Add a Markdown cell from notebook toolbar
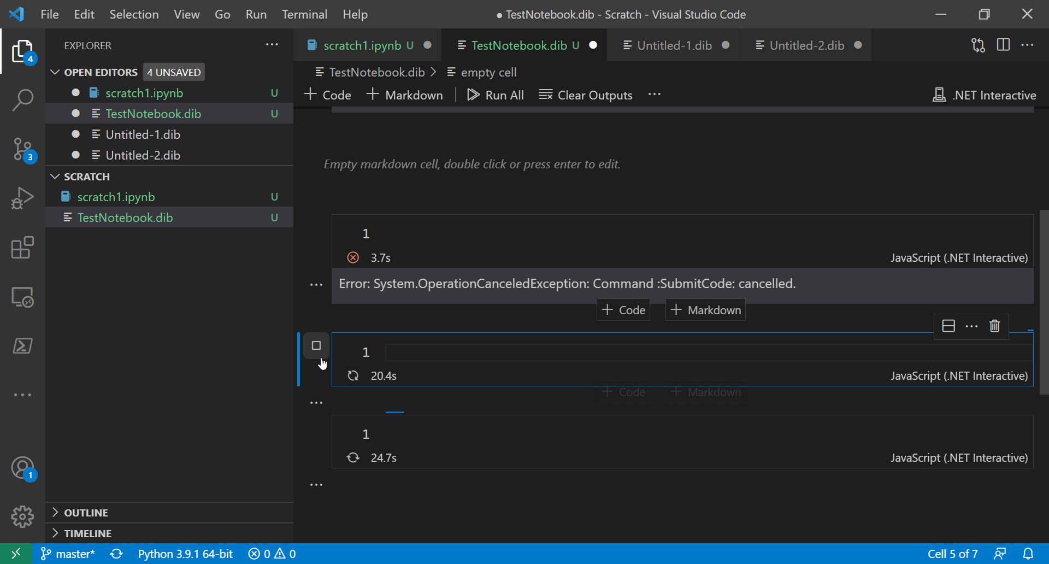 coord(405,95)
